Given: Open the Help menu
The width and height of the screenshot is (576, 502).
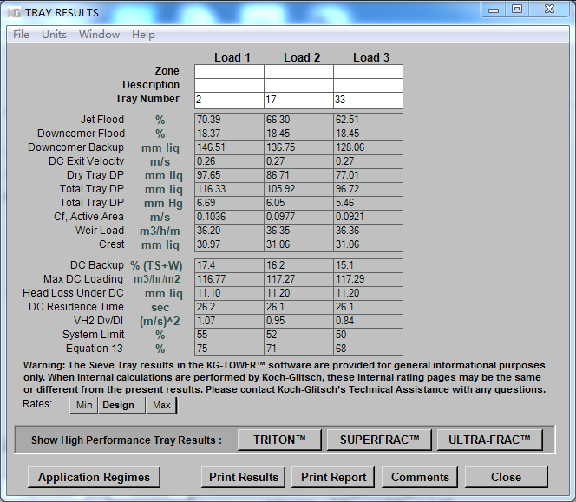Looking at the screenshot, I should pos(143,35).
